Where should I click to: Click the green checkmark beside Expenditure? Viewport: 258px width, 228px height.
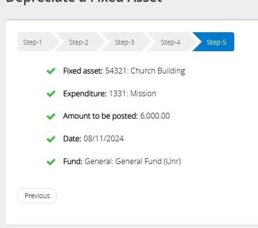51,94
